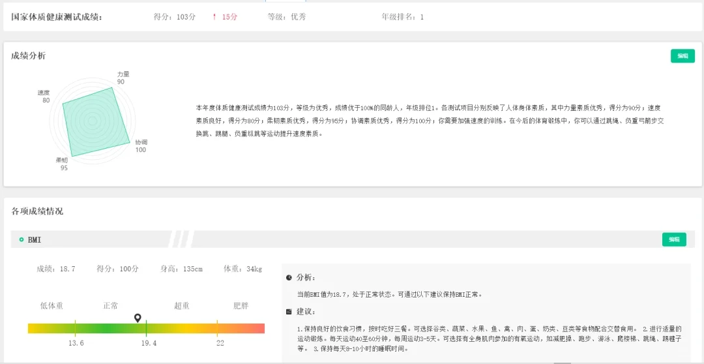Click the 低体重 category label
Screen dimensions: 704x364
pos(51,306)
